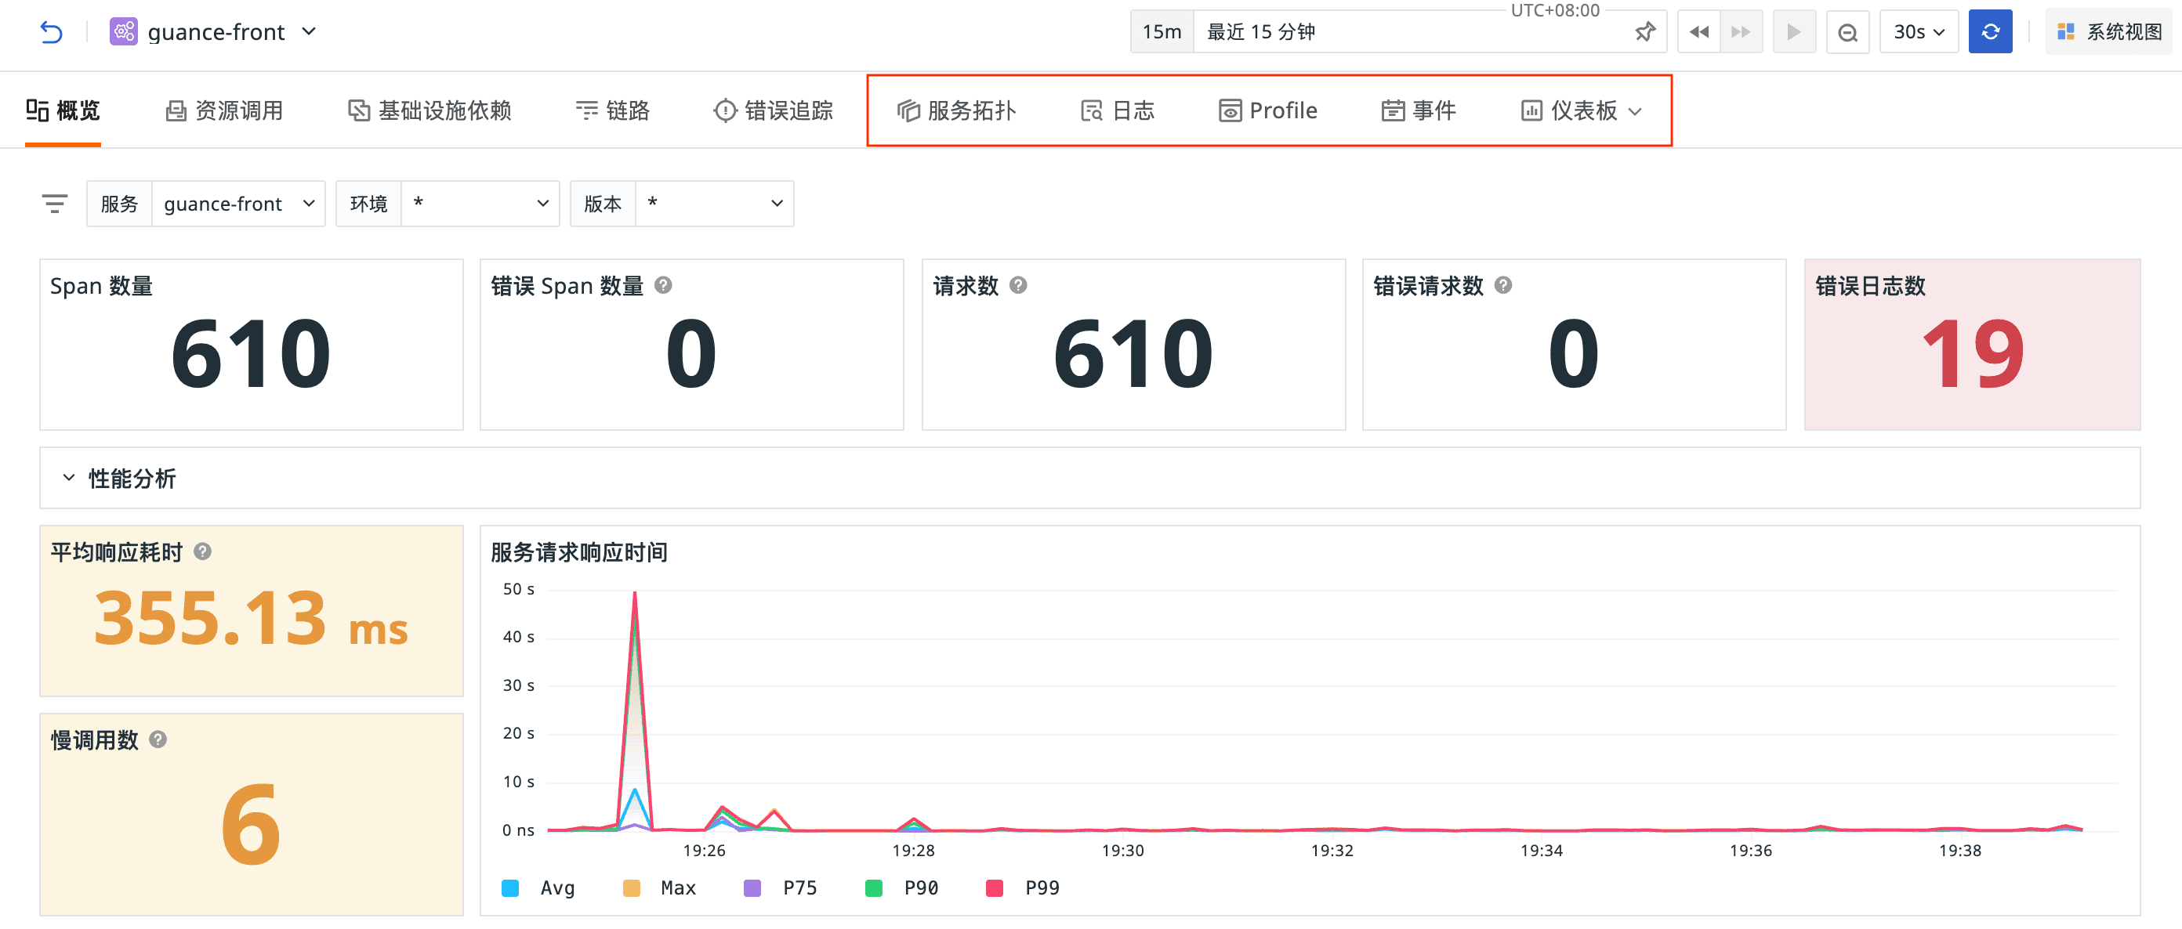This screenshot has width=2182, height=929.
Task: Click the 系统视图 button
Action: (x=2109, y=32)
